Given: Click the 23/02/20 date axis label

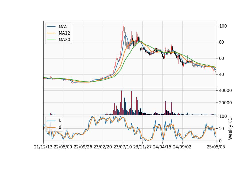Looking at the screenshot, I should pos(103,147).
